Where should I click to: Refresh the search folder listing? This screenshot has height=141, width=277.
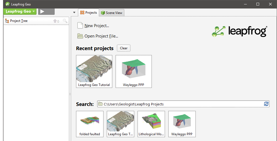pyautogui.click(x=266, y=104)
